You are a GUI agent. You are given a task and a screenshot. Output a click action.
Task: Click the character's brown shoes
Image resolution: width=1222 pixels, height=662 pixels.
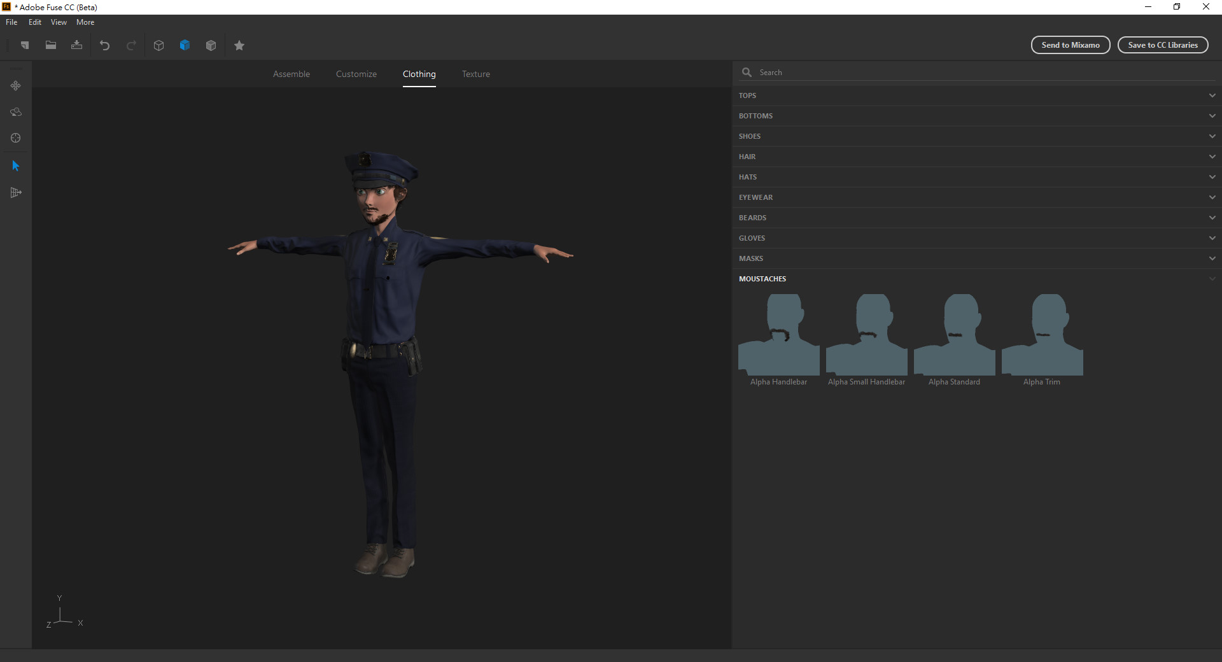[x=385, y=560]
